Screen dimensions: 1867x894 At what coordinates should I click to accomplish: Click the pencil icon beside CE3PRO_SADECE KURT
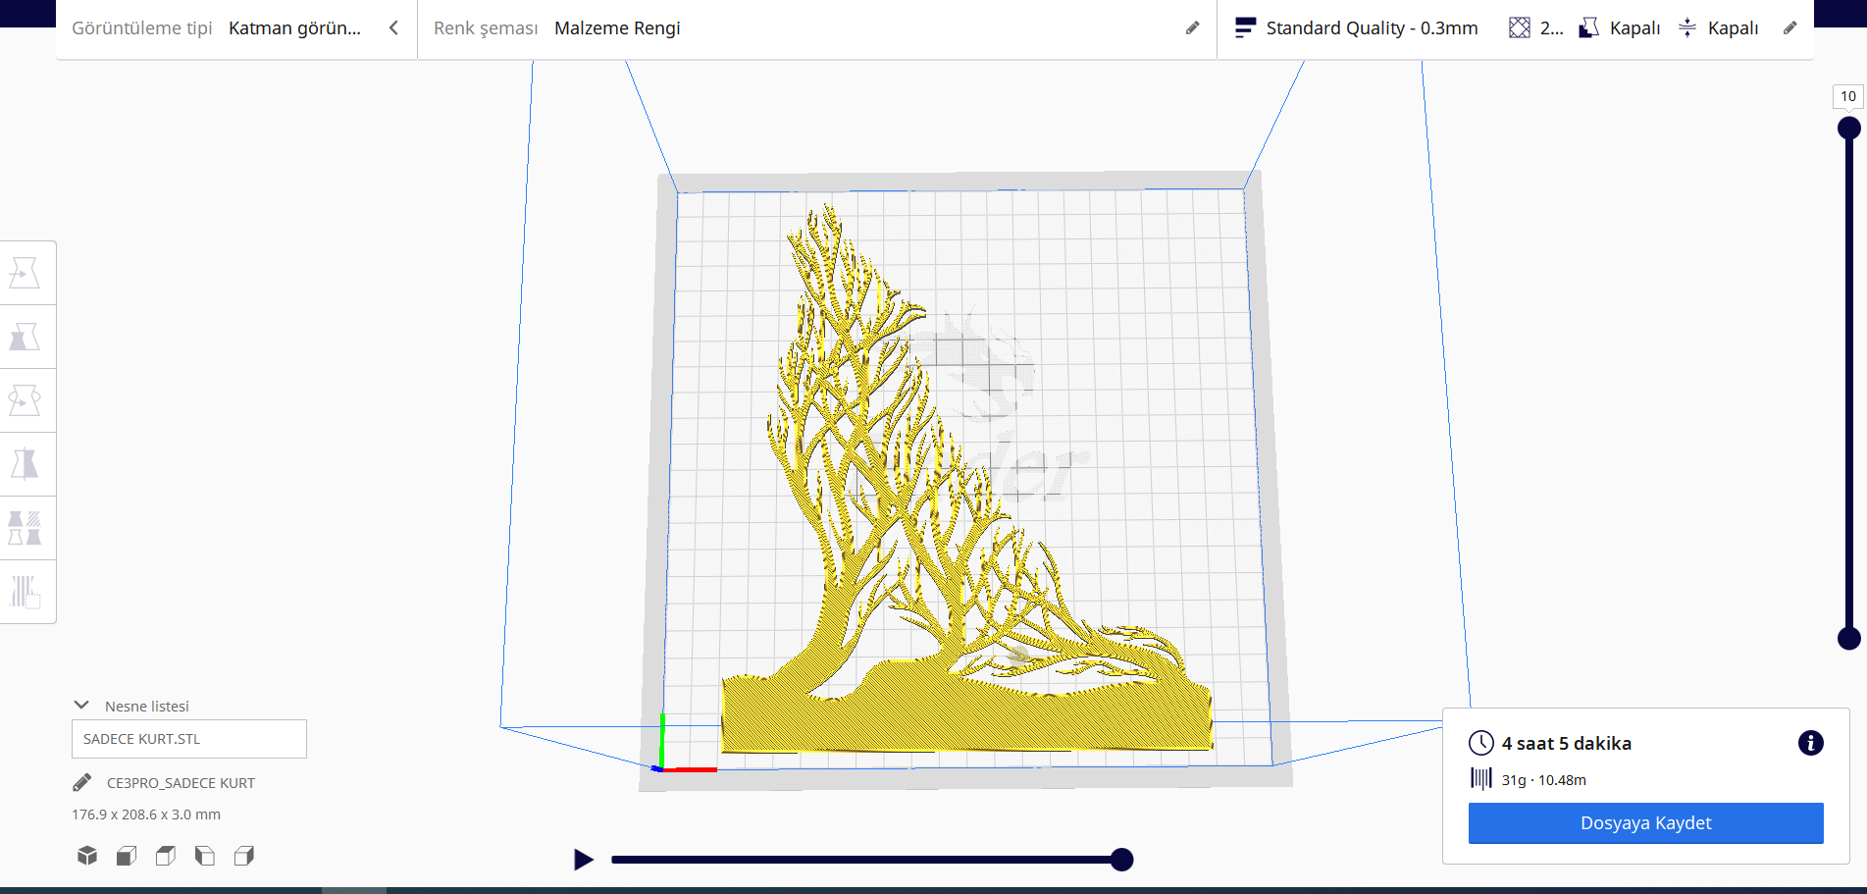pos(80,782)
